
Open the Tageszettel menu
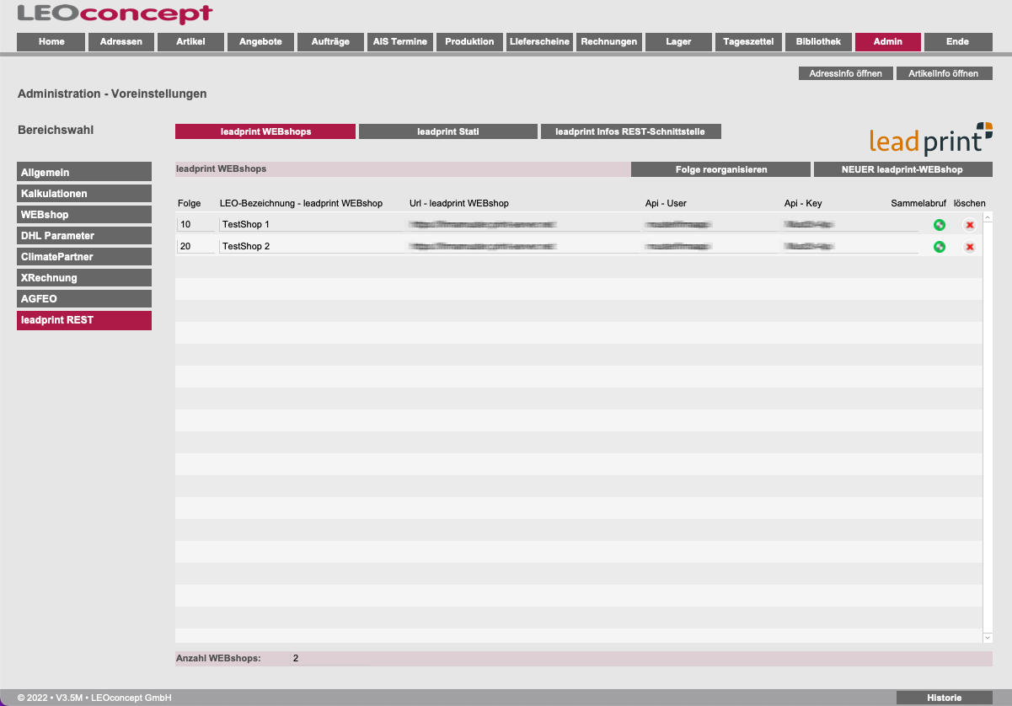[748, 42]
